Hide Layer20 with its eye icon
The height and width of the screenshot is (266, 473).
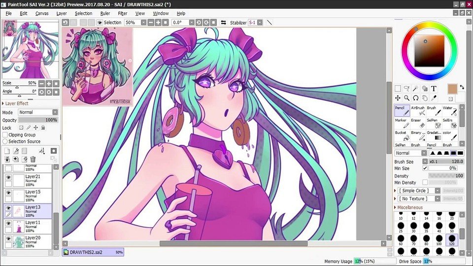(8, 239)
